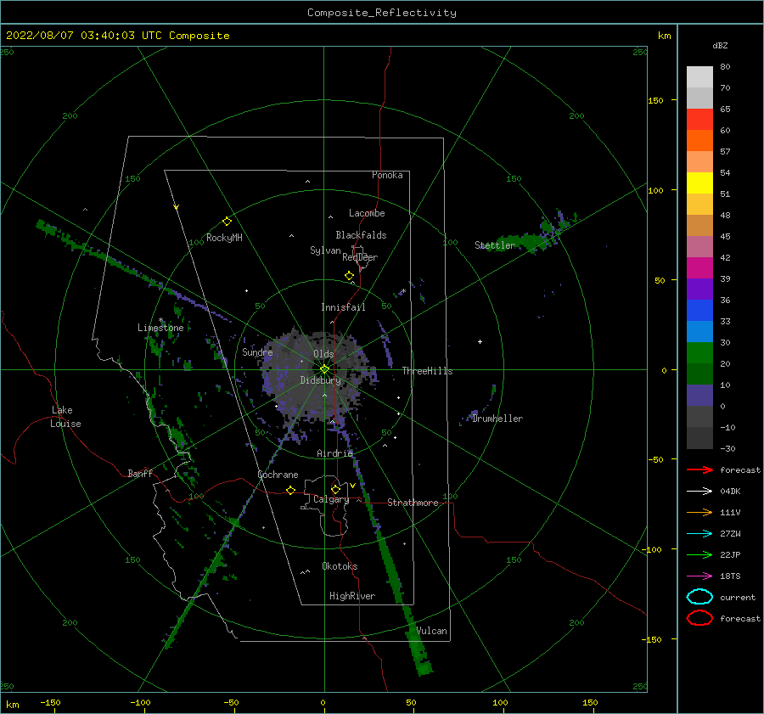Pick the blue 33-36 dBZ swatch
This screenshot has width=764, height=714.
699,311
